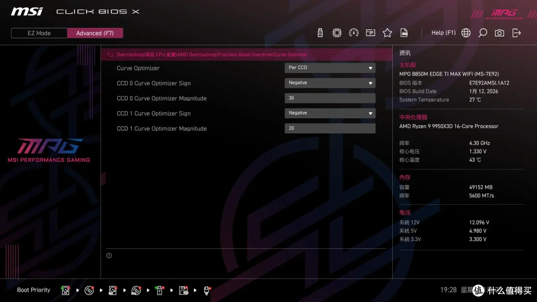Click the 49152 MB memory capacity value
Screen dimensions: 537x302
(x=480, y=187)
